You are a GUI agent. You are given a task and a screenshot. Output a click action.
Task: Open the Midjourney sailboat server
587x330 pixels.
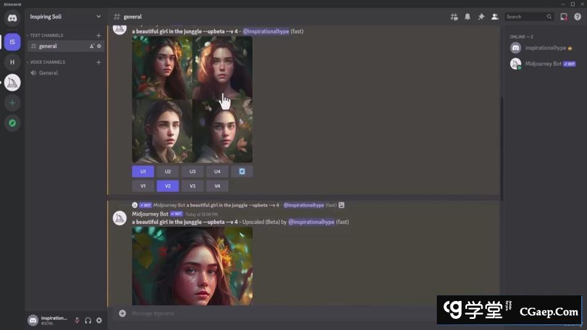click(12, 82)
